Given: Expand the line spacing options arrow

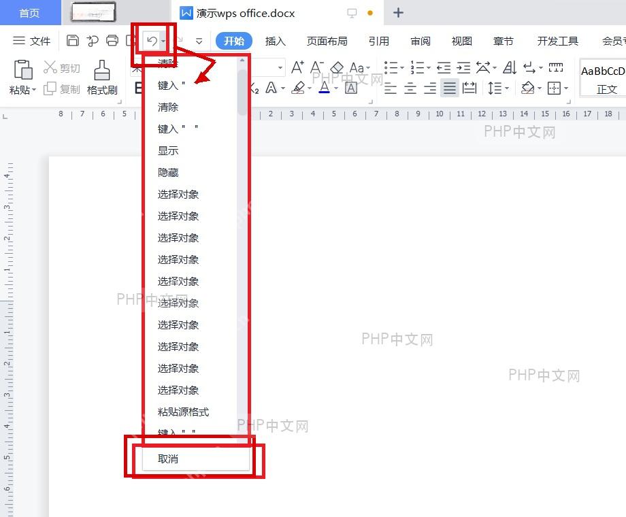Looking at the screenshot, I should click(x=507, y=88).
